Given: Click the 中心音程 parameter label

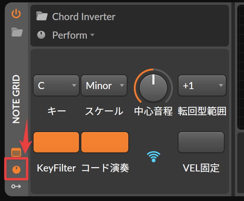Looking at the screenshot, I should tap(153, 111).
